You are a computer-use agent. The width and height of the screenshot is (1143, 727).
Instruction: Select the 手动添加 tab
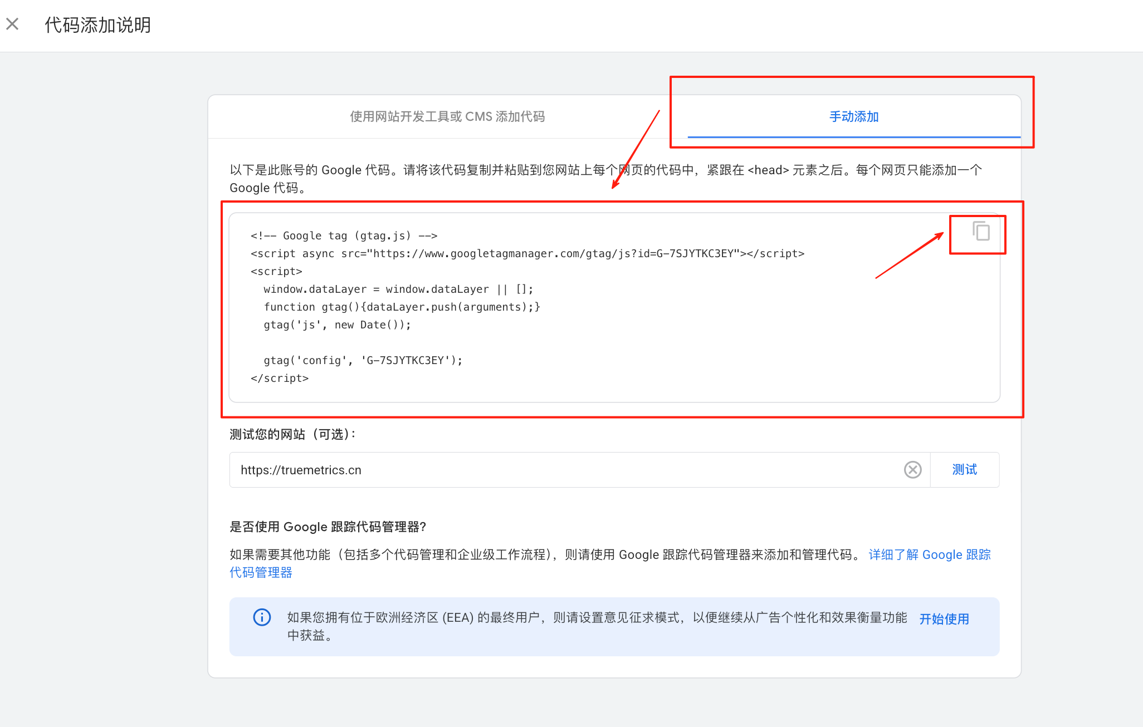(x=853, y=117)
